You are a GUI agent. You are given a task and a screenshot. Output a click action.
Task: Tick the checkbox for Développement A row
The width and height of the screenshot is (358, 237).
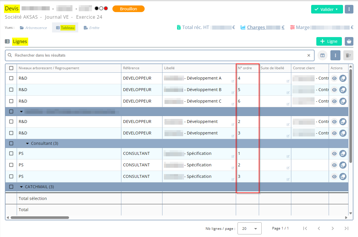click(11, 78)
